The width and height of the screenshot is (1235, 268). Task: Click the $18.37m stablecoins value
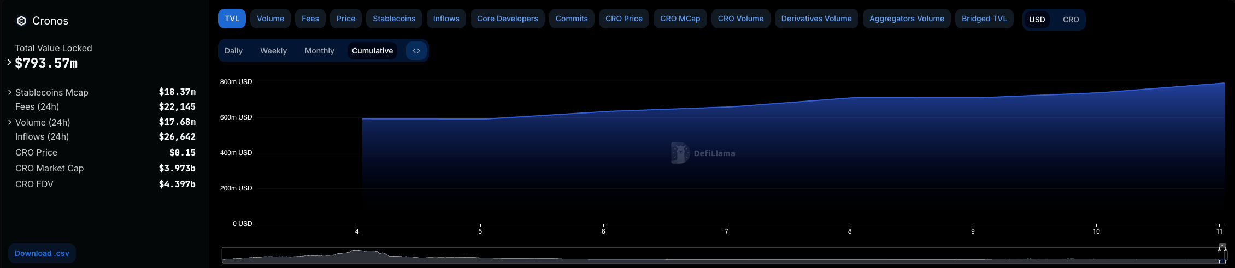(177, 92)
